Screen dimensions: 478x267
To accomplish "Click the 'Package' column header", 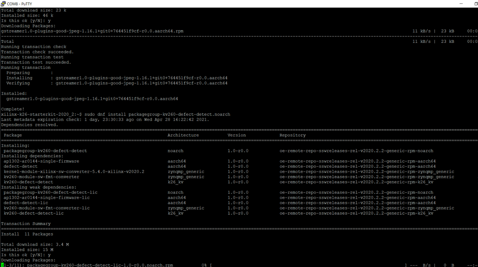I will pos(13,135).
